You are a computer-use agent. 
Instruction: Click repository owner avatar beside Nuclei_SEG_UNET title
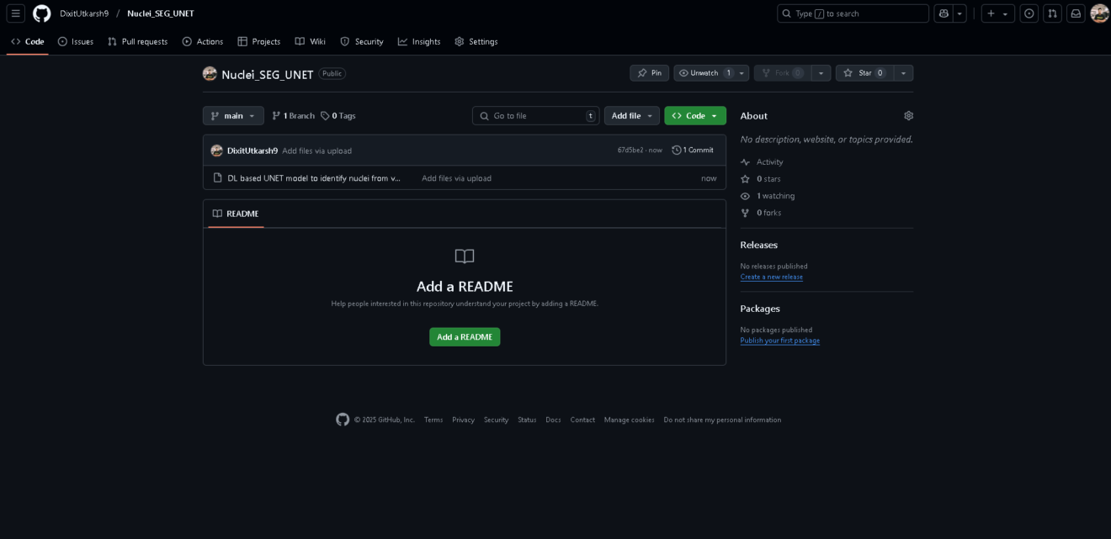click(210, 74)
